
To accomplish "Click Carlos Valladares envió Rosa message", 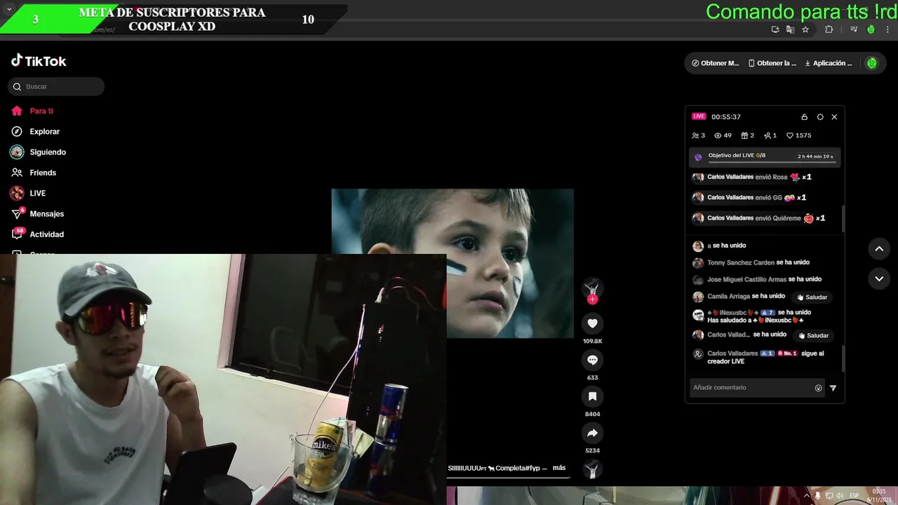I will click(x=752, y=177).
